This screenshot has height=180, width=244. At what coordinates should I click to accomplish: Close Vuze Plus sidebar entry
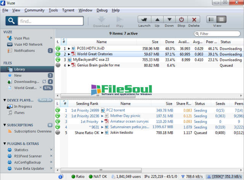click(x=51, y=38)
